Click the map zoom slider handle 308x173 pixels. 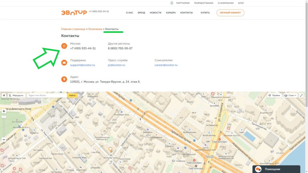pyautogui.click(x=4, y=117)
